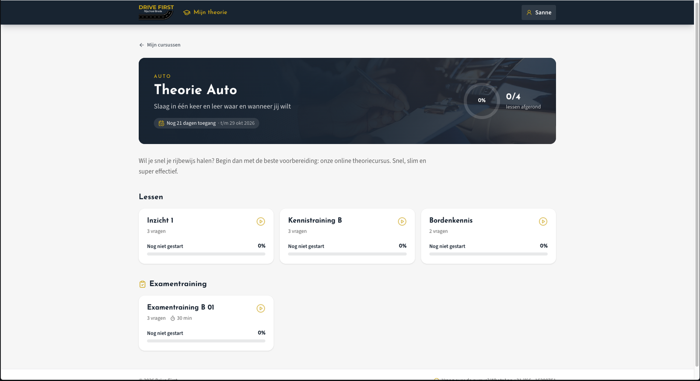The height and width of the screenshot is (381, 700).
Task: Click the clipboard icon beside Examentraining heading
Action: click(x=142, y=284)
